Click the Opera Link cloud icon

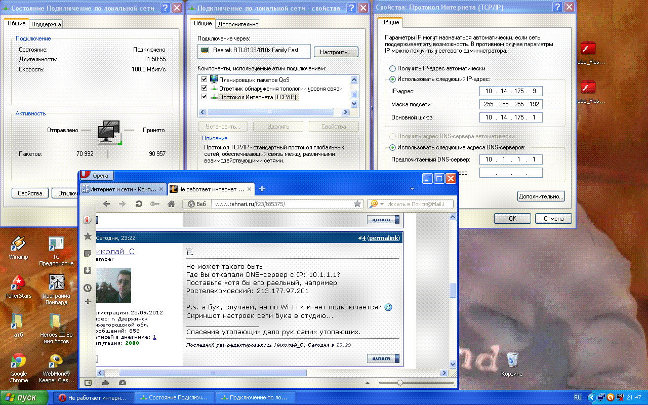pyautogui.click(x=105, y=383)
